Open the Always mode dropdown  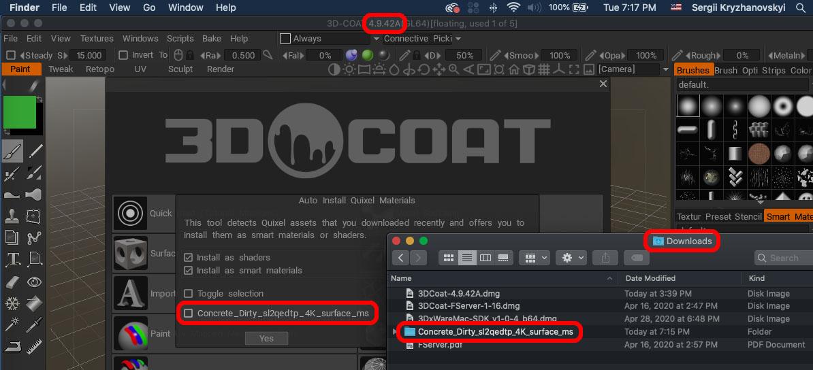(x=376, y=39)
